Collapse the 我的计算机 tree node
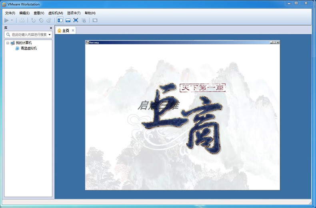 (8, 43)
